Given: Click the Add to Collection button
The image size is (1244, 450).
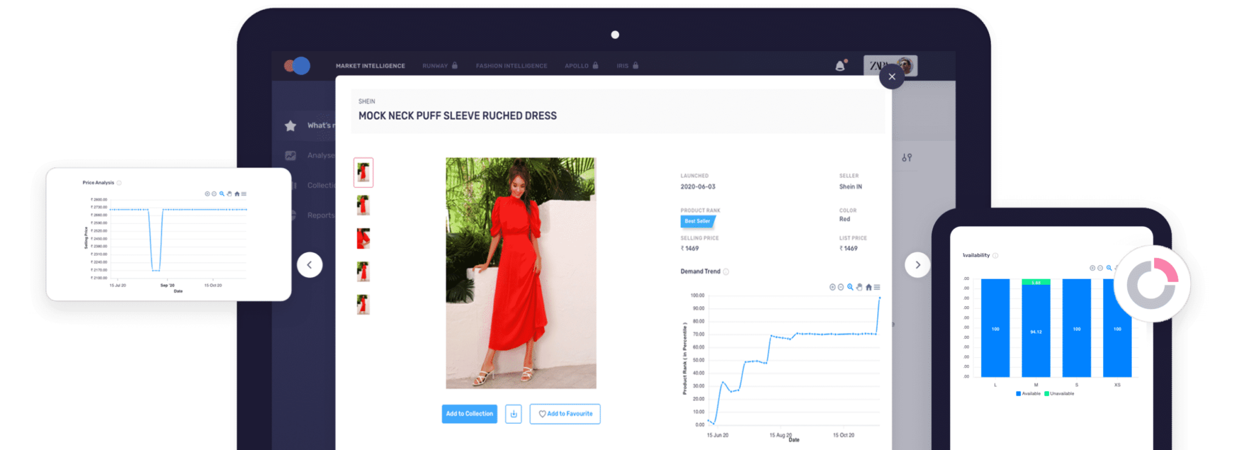Looking at the screenshot, I should tap(469, 414).
